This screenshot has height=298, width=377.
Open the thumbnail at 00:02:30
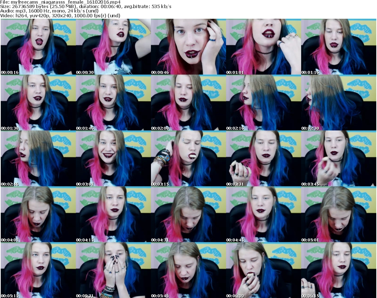click(x=338, y=103)
